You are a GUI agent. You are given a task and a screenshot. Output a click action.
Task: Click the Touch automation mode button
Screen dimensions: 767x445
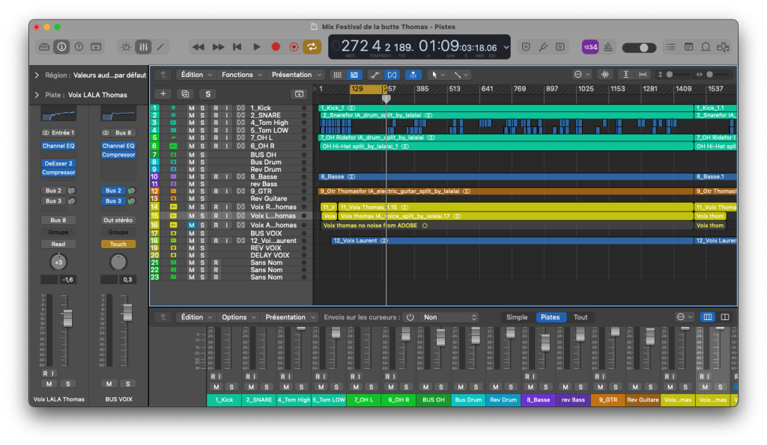click(x=118, y=244)
